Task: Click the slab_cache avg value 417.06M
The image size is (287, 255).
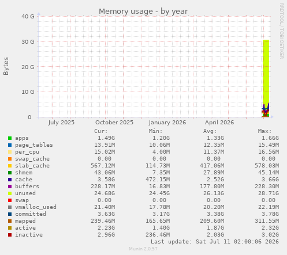Action: click(x=212, y=166)
